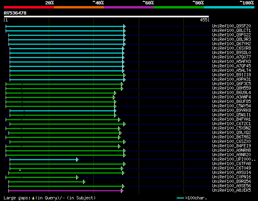Screen dimensions: 258x201
Task: Click the UniRef100_A7QF45 label
Action: [231, 66]
